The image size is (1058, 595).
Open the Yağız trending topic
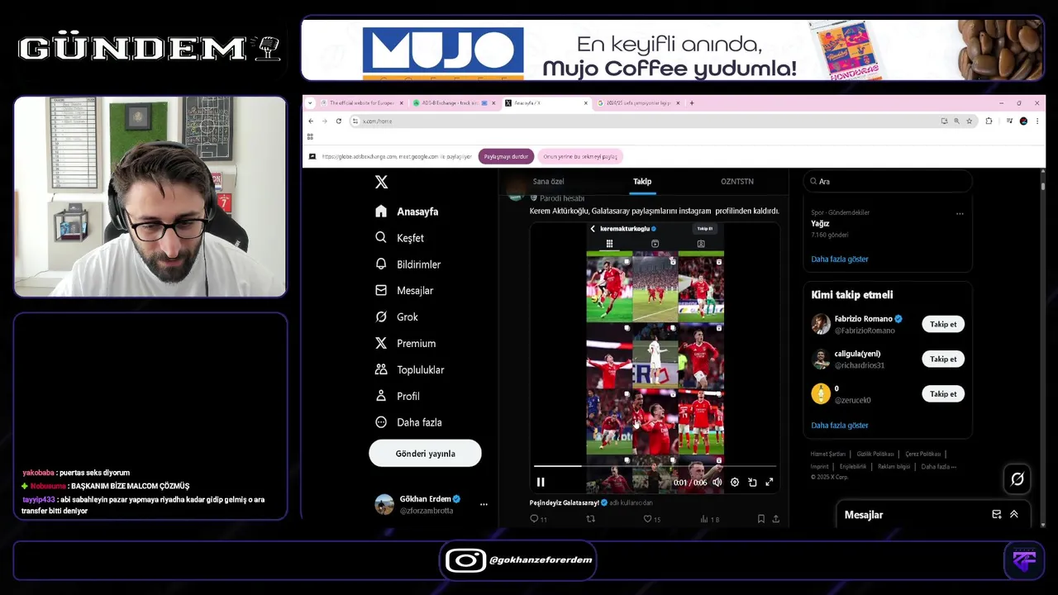pyautogui.click(x=821, y=224)
